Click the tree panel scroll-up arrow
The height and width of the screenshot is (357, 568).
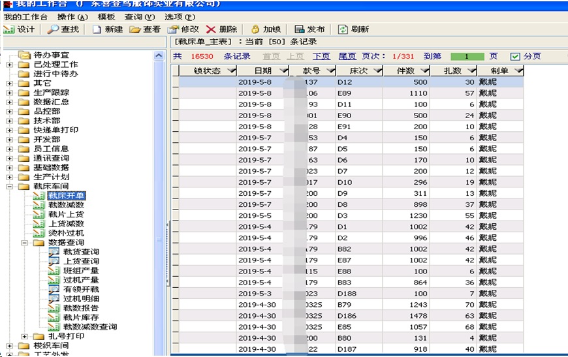click(x=159, y=56)
